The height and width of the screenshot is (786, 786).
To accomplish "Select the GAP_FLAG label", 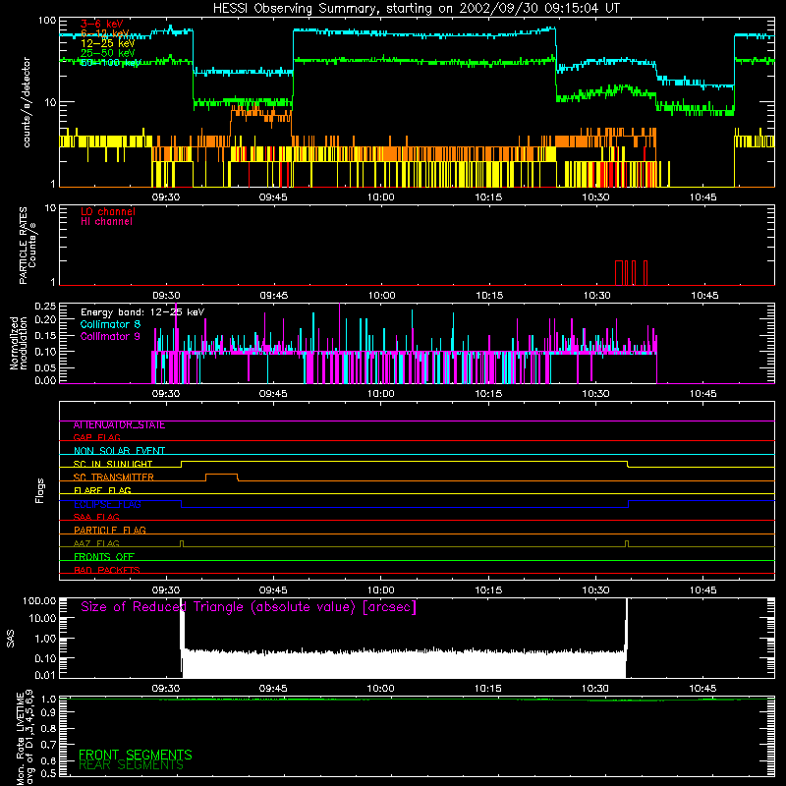I will point(96,437).
